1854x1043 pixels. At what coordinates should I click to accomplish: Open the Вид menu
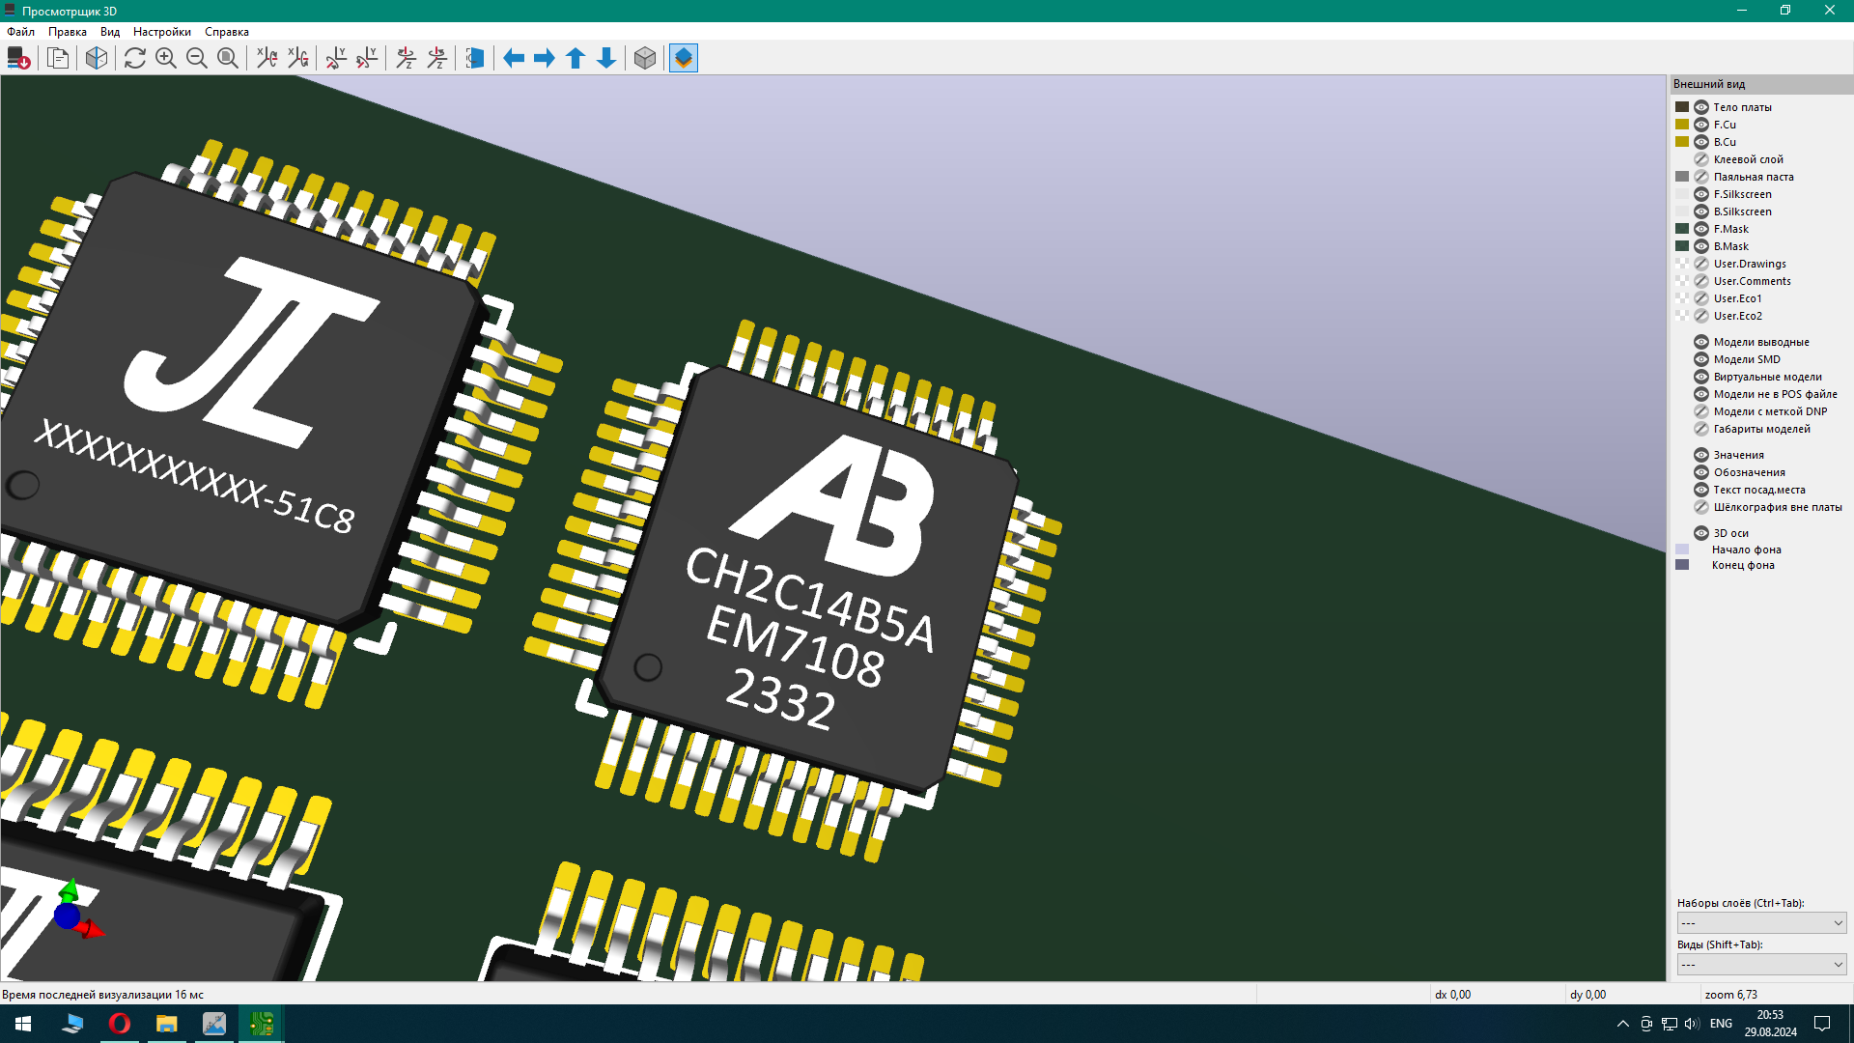pos(110,32)
